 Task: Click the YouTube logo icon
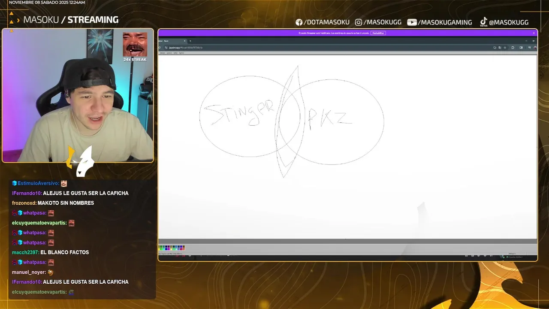(x=412, y=22)
